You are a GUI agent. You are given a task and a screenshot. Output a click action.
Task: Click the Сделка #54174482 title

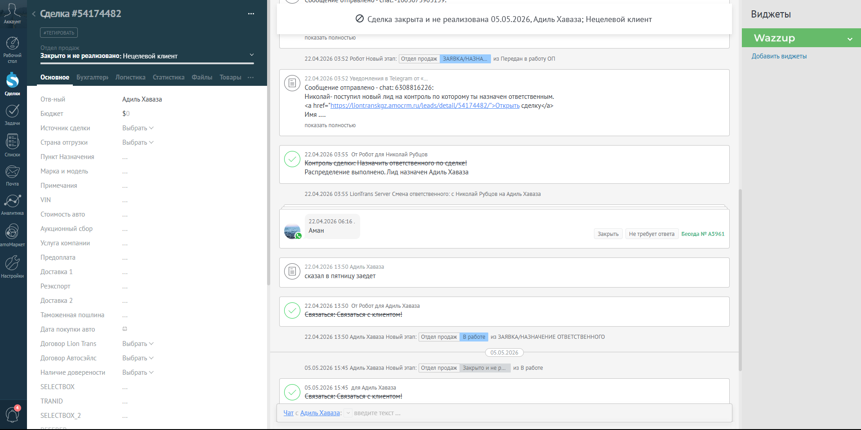click(80, 14)
